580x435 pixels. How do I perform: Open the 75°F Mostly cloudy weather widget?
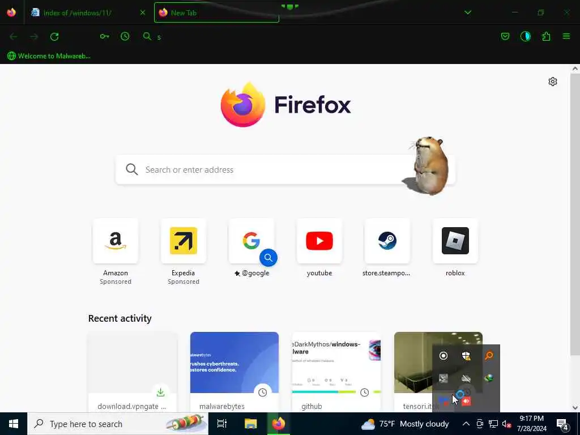(405, 424)
